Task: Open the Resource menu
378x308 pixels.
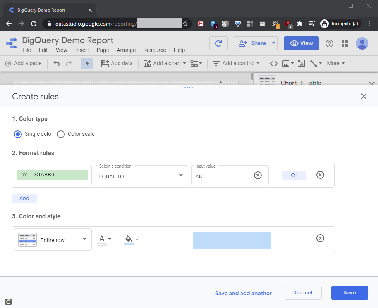Action: tap(155, 50)
